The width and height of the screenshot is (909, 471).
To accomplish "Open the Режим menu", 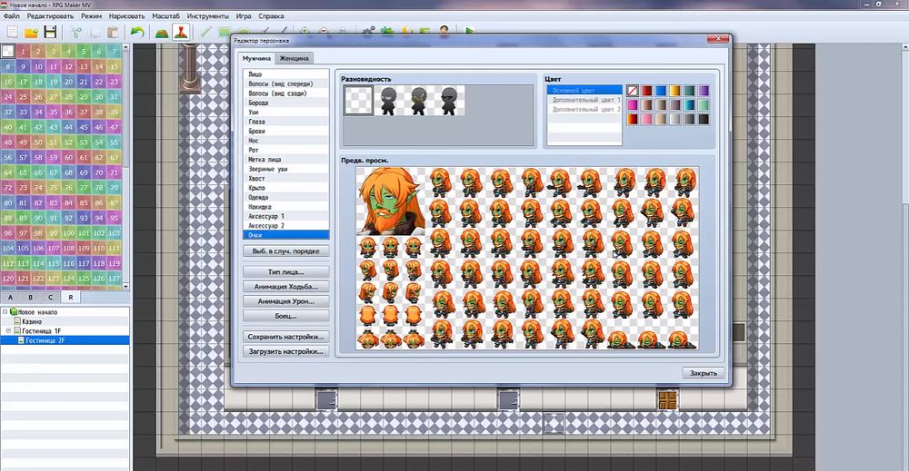I will pyautogui.click(x=92, y=16).
